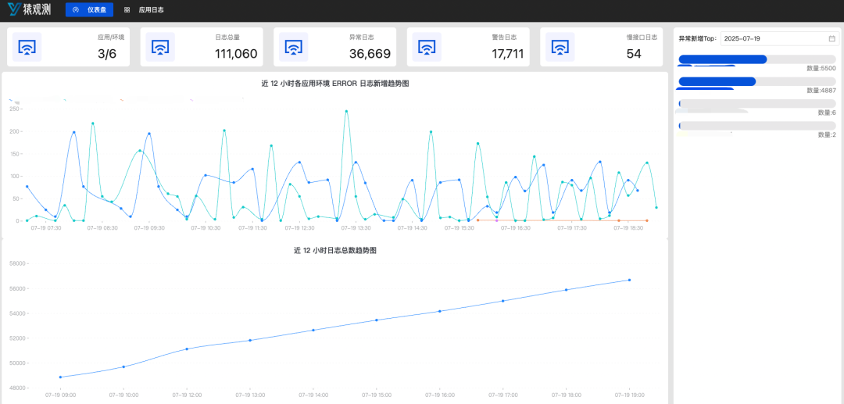Click the monitor icon on the 应用/环境 card
The height and width of the screenshot is (404, 844).
coord(27,48)
